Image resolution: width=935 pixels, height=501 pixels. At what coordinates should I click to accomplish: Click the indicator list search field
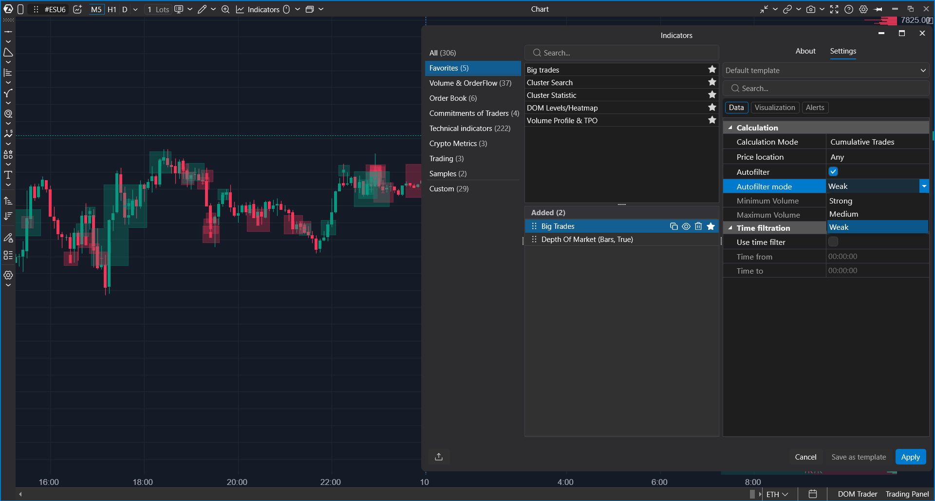pos(621,53)
